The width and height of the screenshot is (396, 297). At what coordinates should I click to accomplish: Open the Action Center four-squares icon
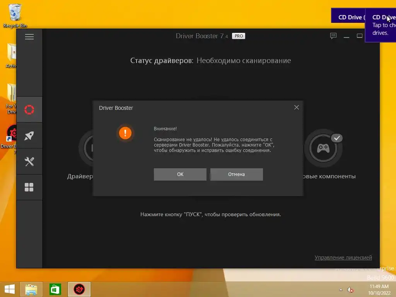[29, 187]
